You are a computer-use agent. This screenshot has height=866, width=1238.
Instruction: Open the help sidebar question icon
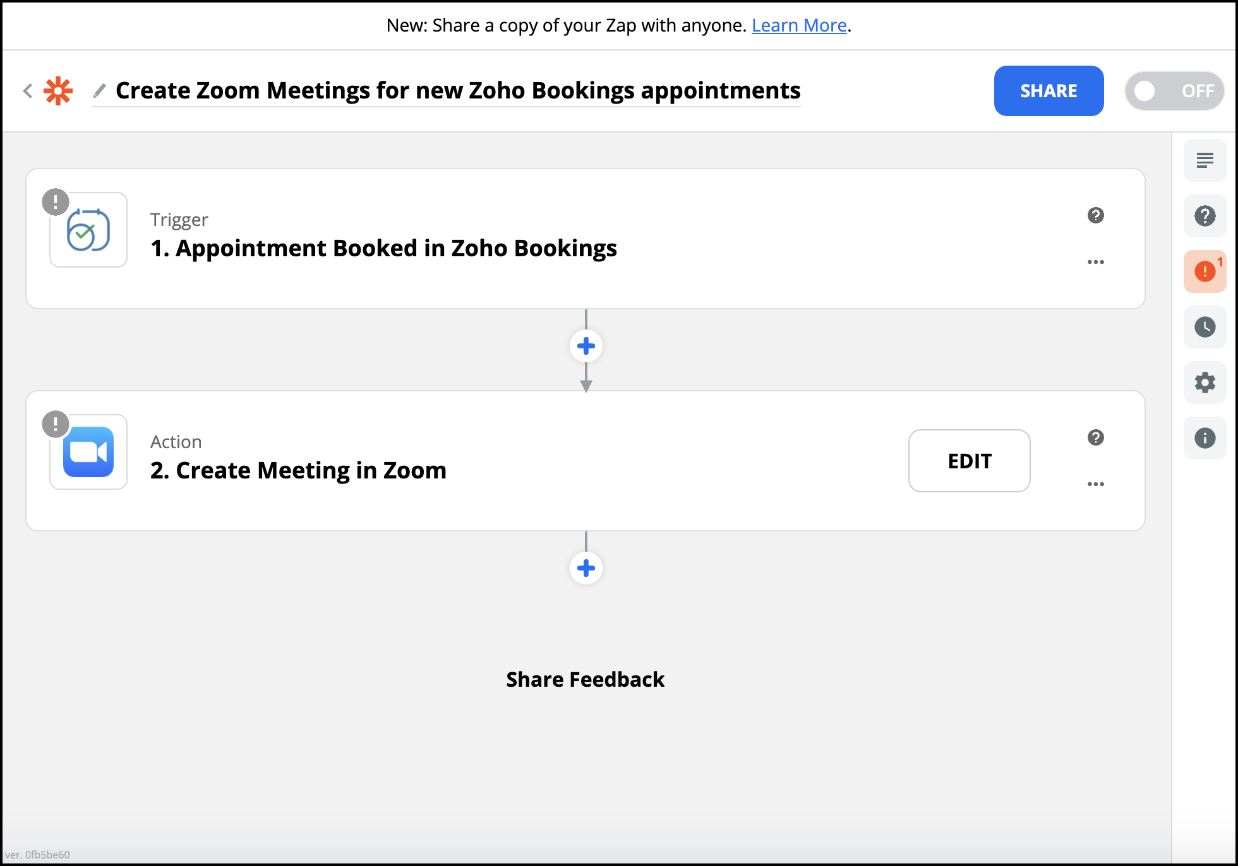pos(1205,216)
